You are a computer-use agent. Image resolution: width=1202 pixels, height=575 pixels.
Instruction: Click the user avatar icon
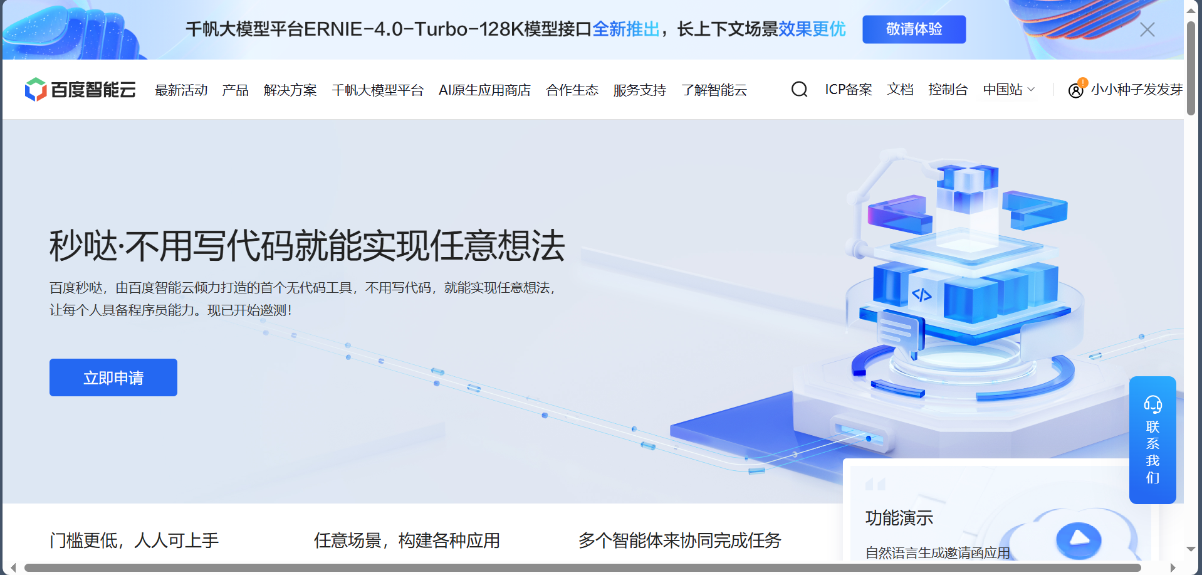[x=1075, y=91]
